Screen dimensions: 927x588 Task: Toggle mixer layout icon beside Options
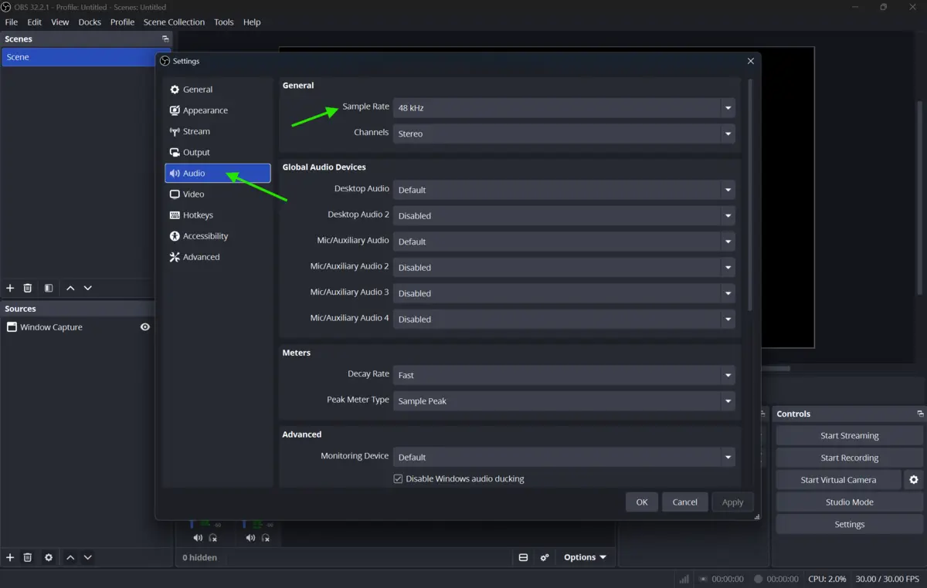[523, 557]
